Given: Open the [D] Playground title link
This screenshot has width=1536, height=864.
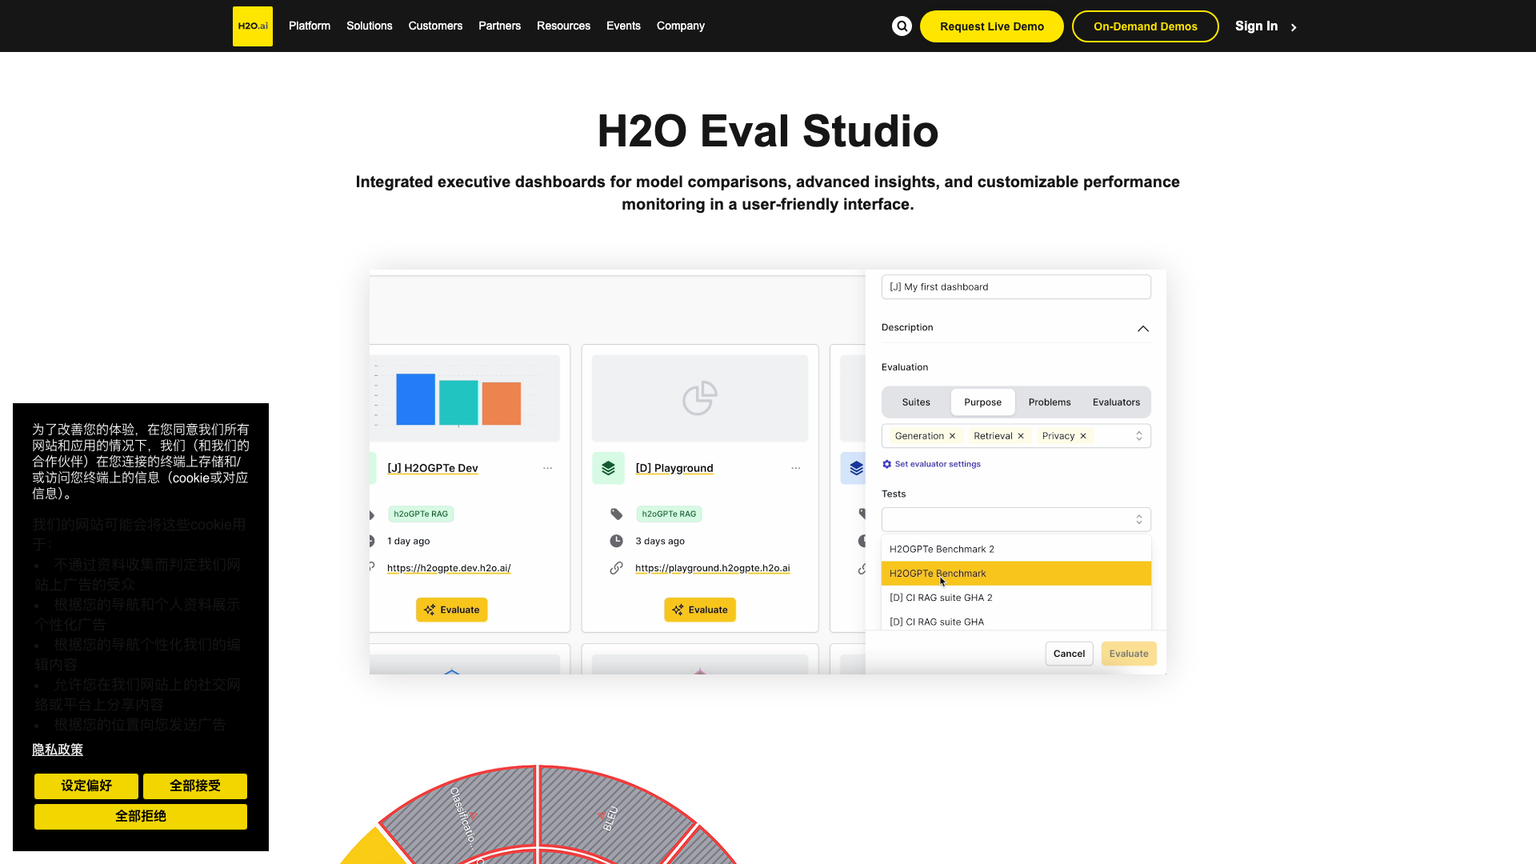Looking at the screenshot, I should [x=674, y=468].
